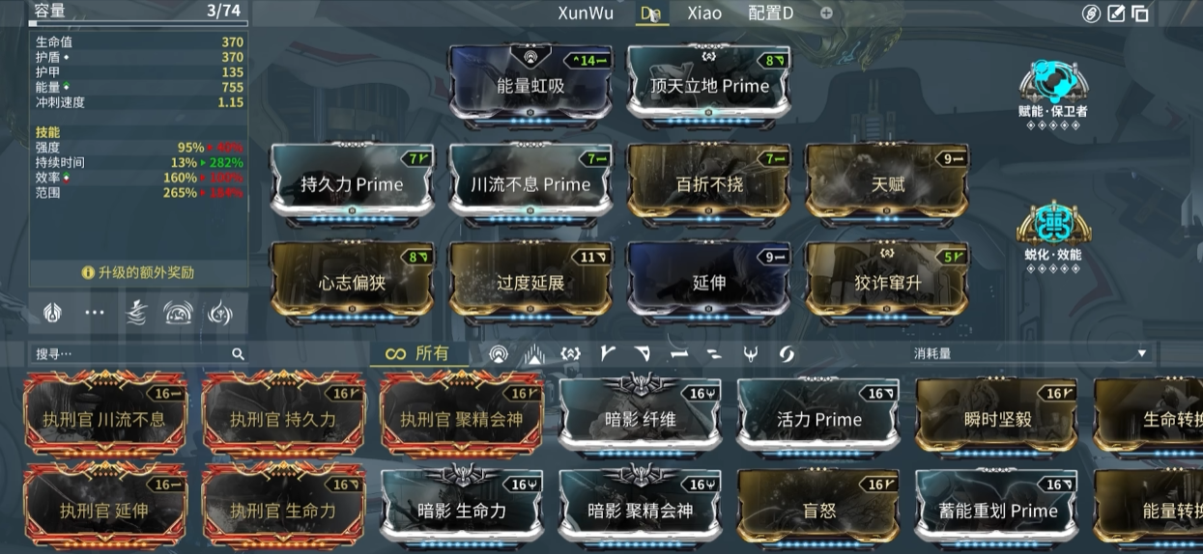Filter by augment mods bracket icon
Screen dimensions: 1203x554
point(570,354)
